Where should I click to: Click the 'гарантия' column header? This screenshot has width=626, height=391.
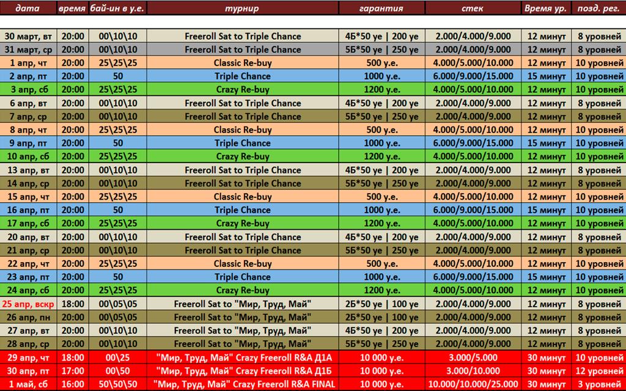point(381,8)
